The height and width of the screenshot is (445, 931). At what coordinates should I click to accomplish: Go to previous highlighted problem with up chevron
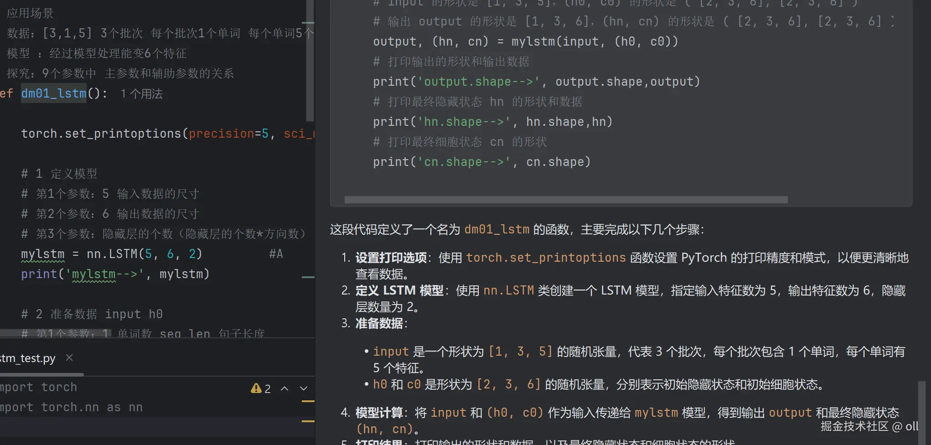(284, 388)
